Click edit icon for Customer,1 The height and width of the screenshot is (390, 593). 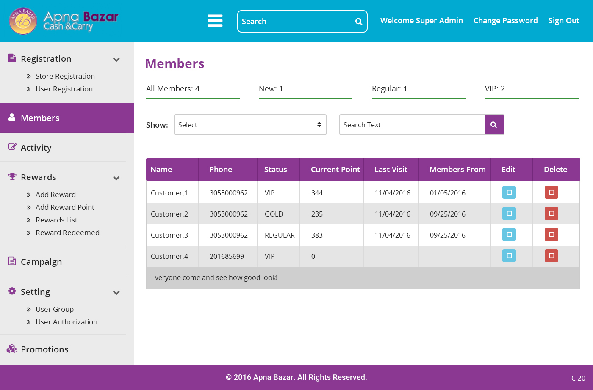509,192
